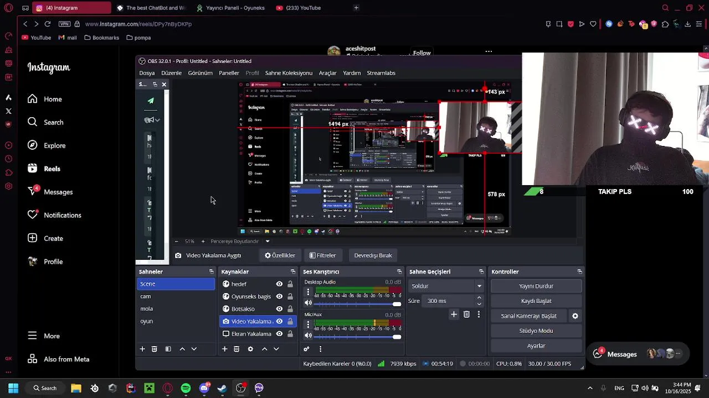Hide the Botsakso source
This screenshot has width=709, height=398.
coord(279,309)
